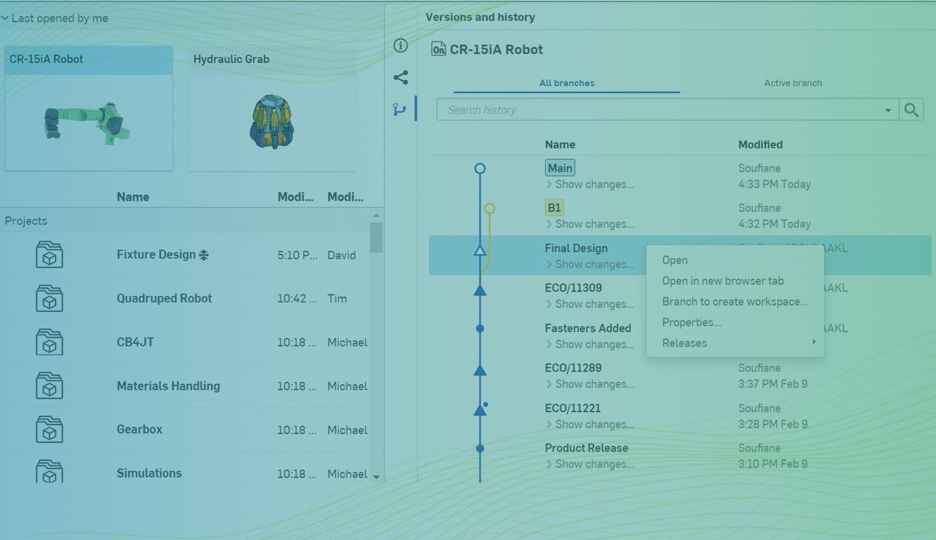Click the document details info icon
Viewport: 936px width, 540px height.
401,46
